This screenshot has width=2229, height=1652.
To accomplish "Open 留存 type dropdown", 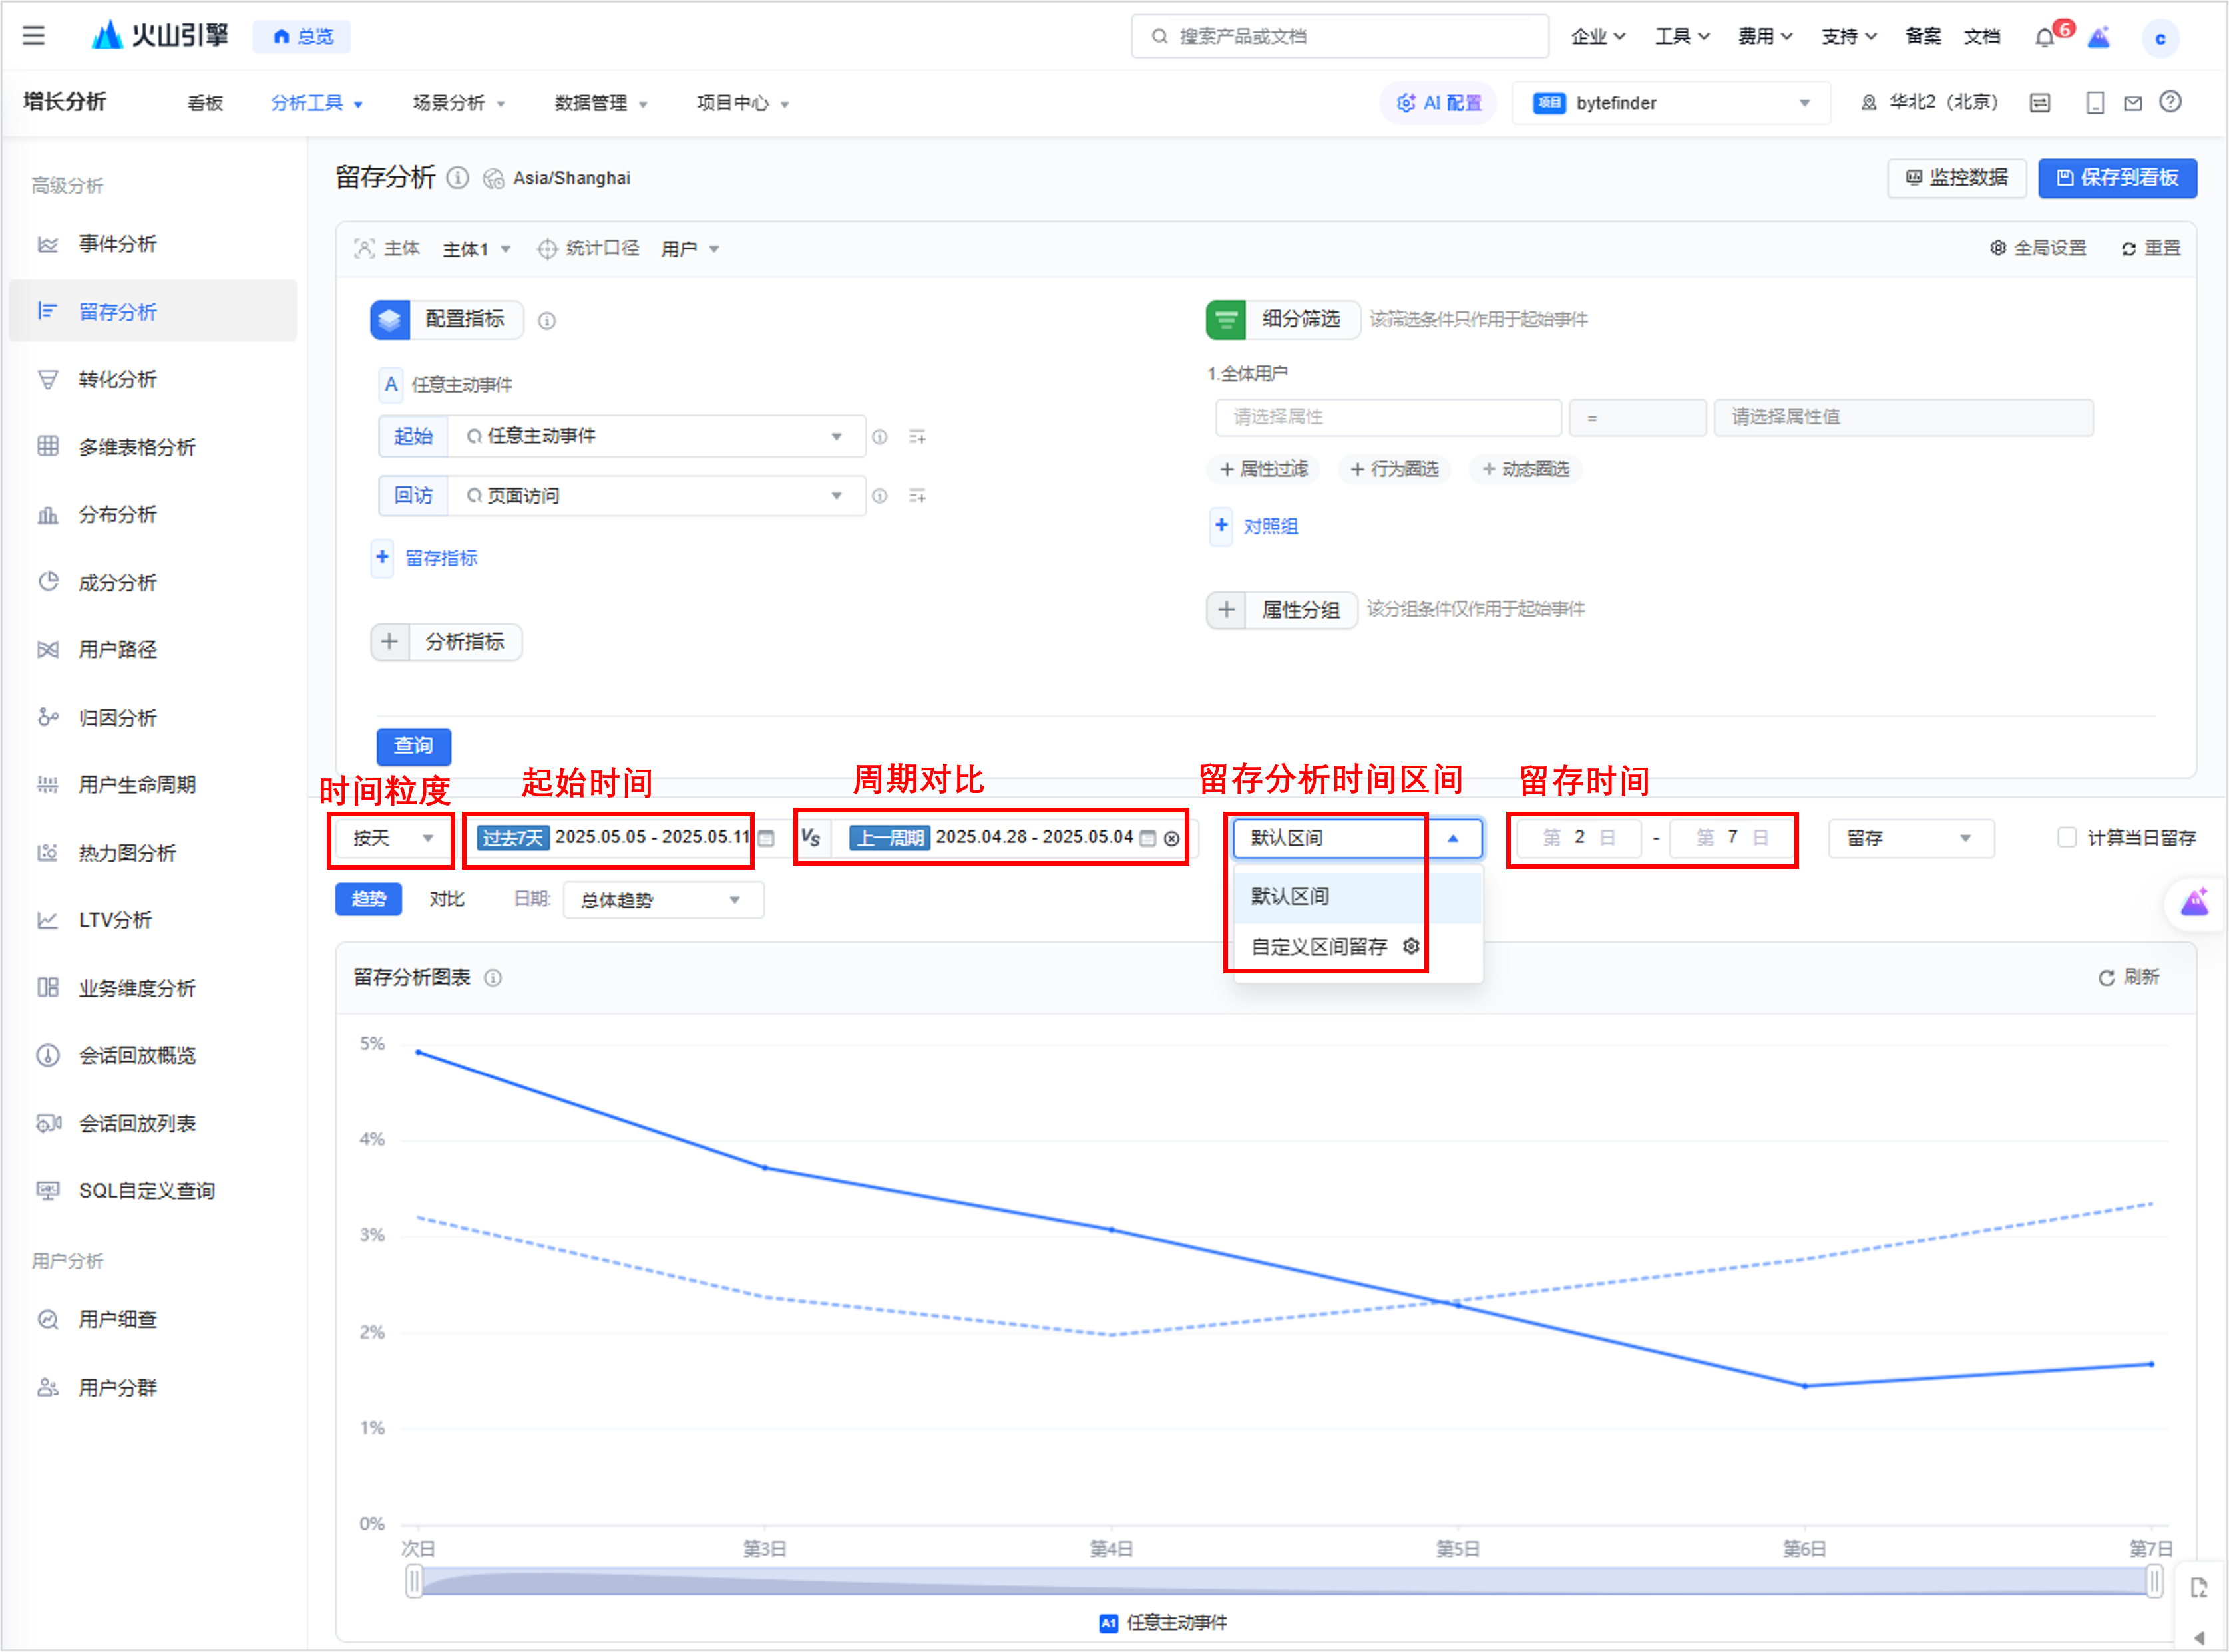I will [1910, 838].
